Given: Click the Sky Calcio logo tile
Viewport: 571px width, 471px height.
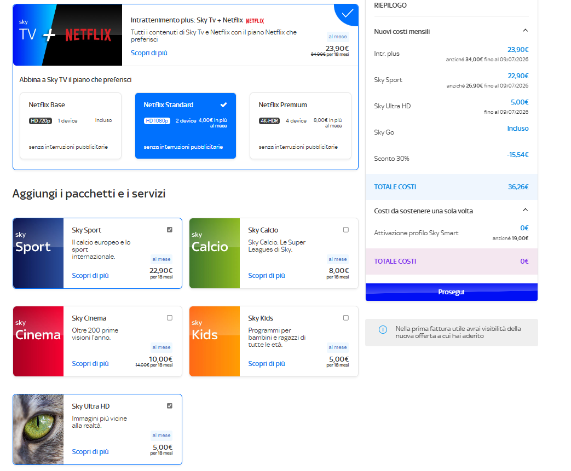Looking at the screenshot, I should coord(215,253).
